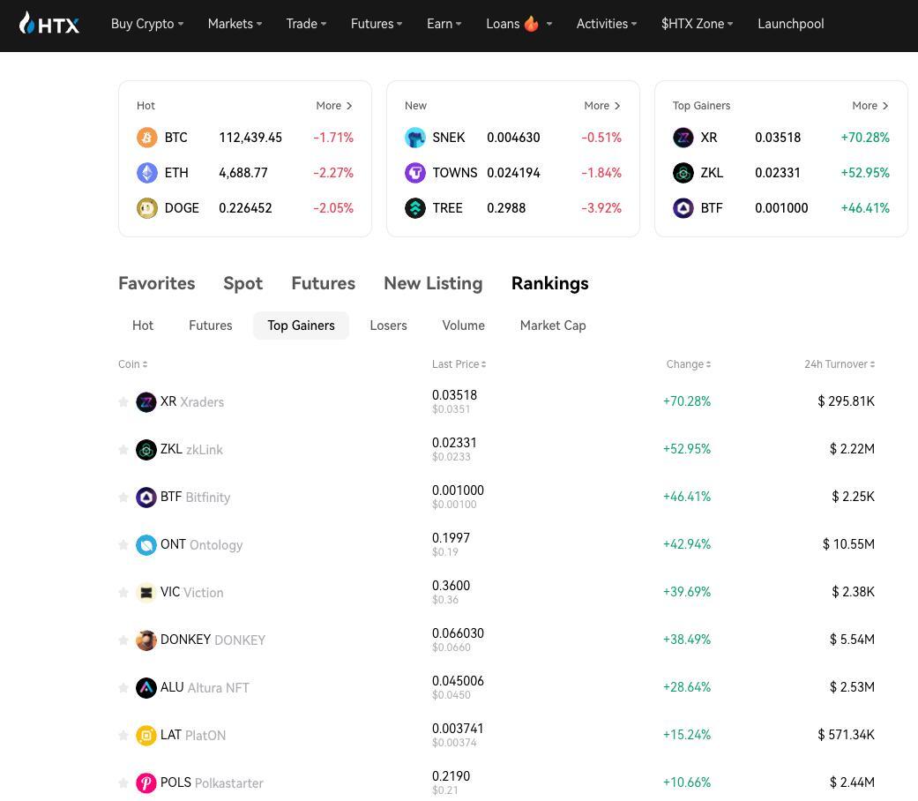
Task: Sort the table by Last Price
Action: click(x=459, y=364)
